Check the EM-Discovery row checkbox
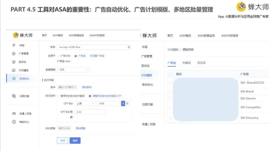The width and height of the screenshot is (270, 151). pyautogui.click(x=171, y=118)
